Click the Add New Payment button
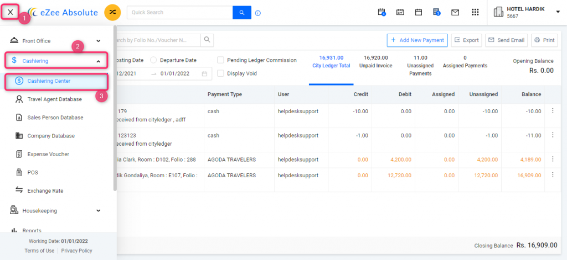This screenshot has height=260, width=567. pyautogui.click(x=417, y=40)
